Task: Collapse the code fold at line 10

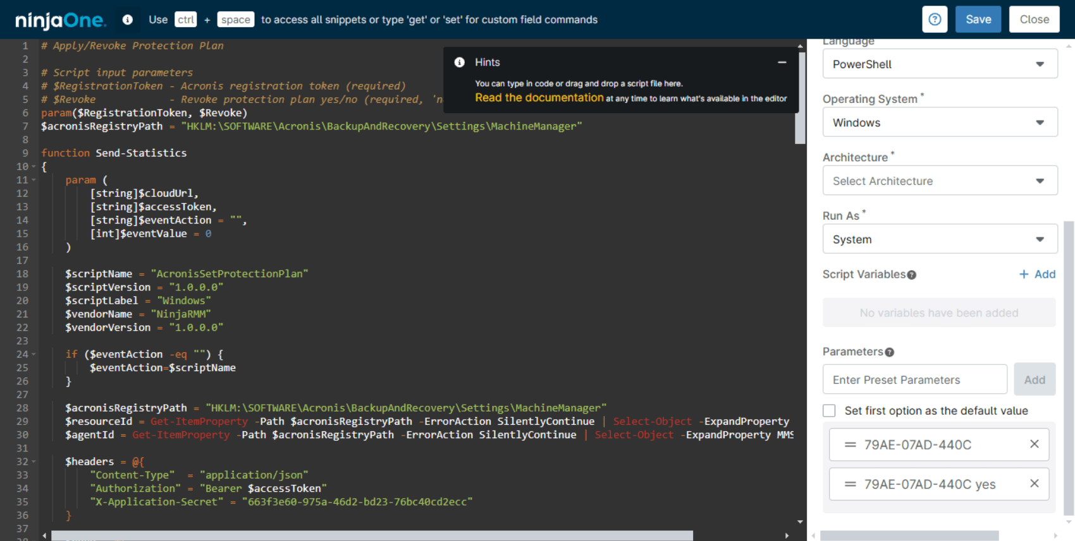Action: click(34, 167)
